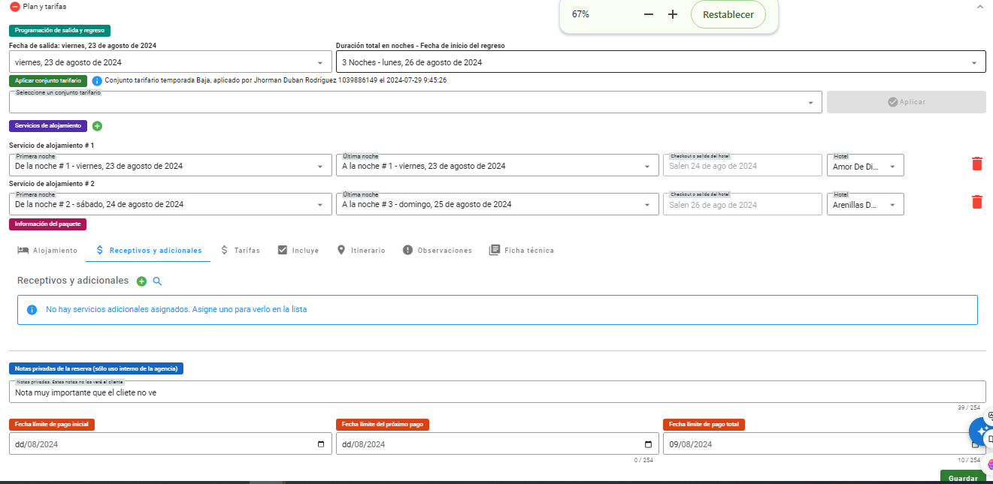Click the green Guardar button
Screen dimensions: 993x484
pyautogui.click(x=962, y=477)
